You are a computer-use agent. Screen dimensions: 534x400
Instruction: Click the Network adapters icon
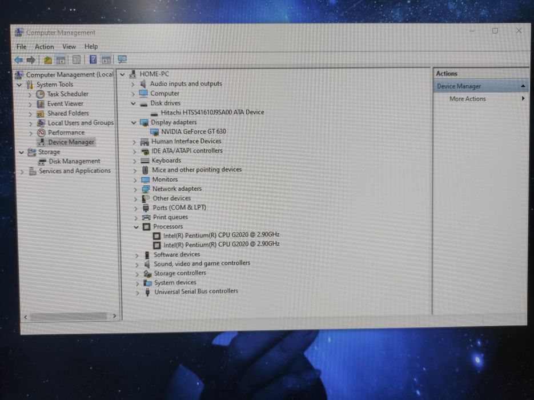click(146, 189)
